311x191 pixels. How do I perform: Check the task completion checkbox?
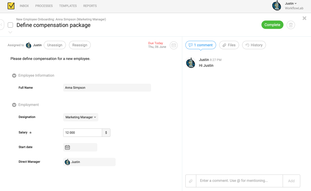[x=10, y=25]
